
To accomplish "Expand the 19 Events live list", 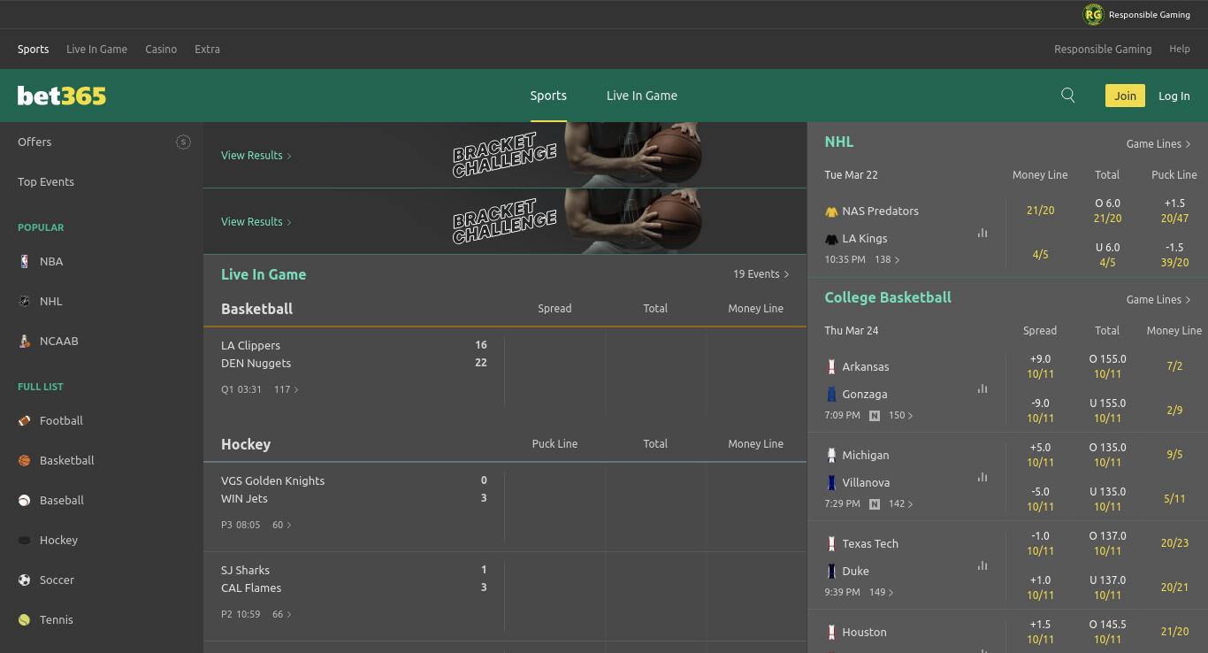I will tap(761, 274).
